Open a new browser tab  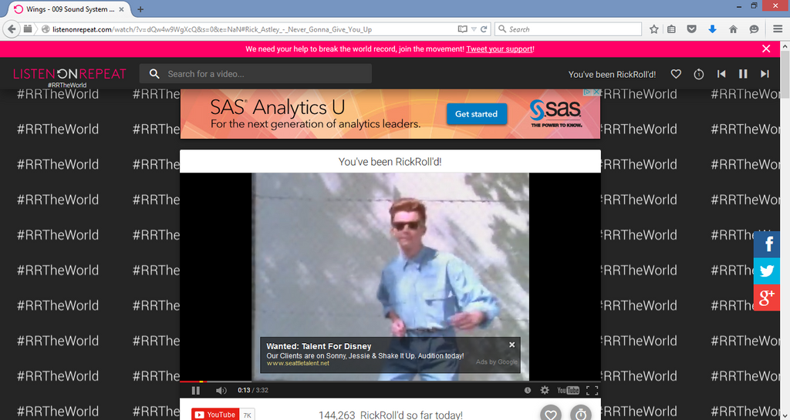point(140,9)
